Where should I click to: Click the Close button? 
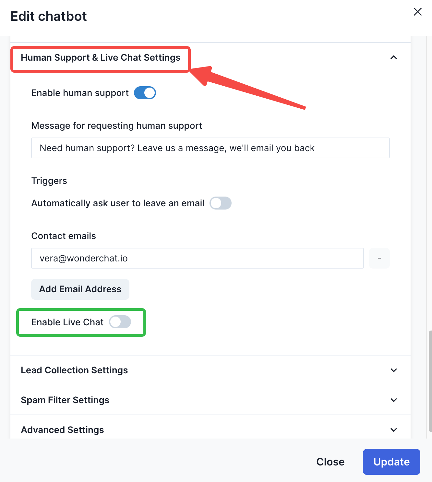click(x=330, y=462)
